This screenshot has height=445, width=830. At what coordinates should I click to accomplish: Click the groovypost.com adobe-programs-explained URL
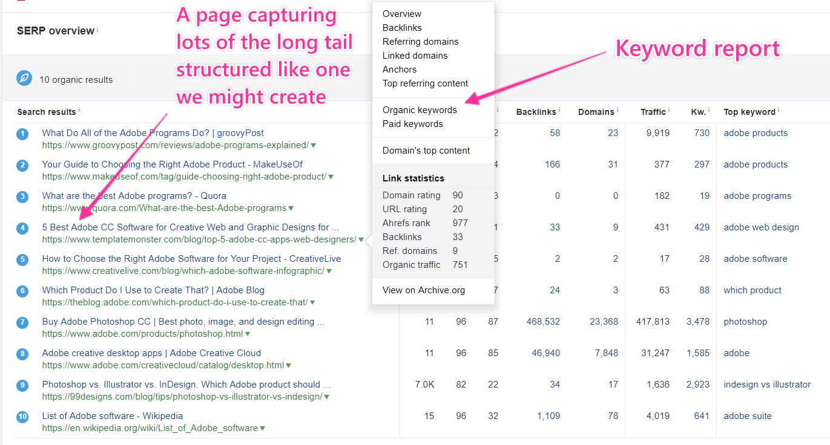pos(176,145)
